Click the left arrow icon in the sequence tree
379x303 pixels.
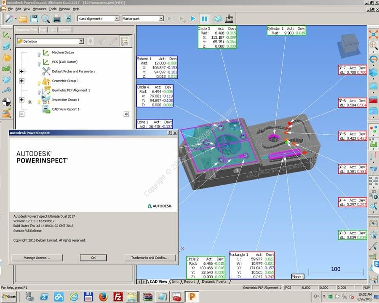[x=126, y=114]
